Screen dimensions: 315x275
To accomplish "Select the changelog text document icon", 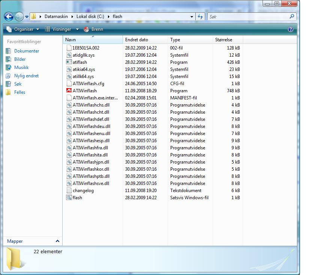I will coord(69,190).
